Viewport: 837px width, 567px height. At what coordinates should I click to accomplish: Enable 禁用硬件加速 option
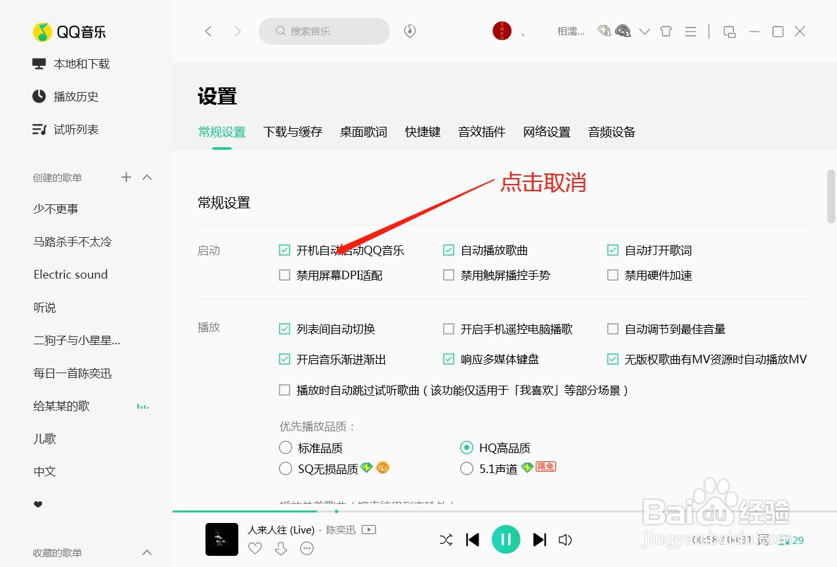tap(612, 275)
